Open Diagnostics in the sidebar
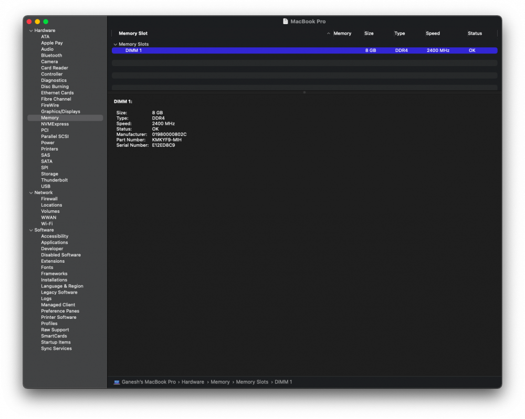The height and width of the screenshot is (419, 525). pos(54,80)
